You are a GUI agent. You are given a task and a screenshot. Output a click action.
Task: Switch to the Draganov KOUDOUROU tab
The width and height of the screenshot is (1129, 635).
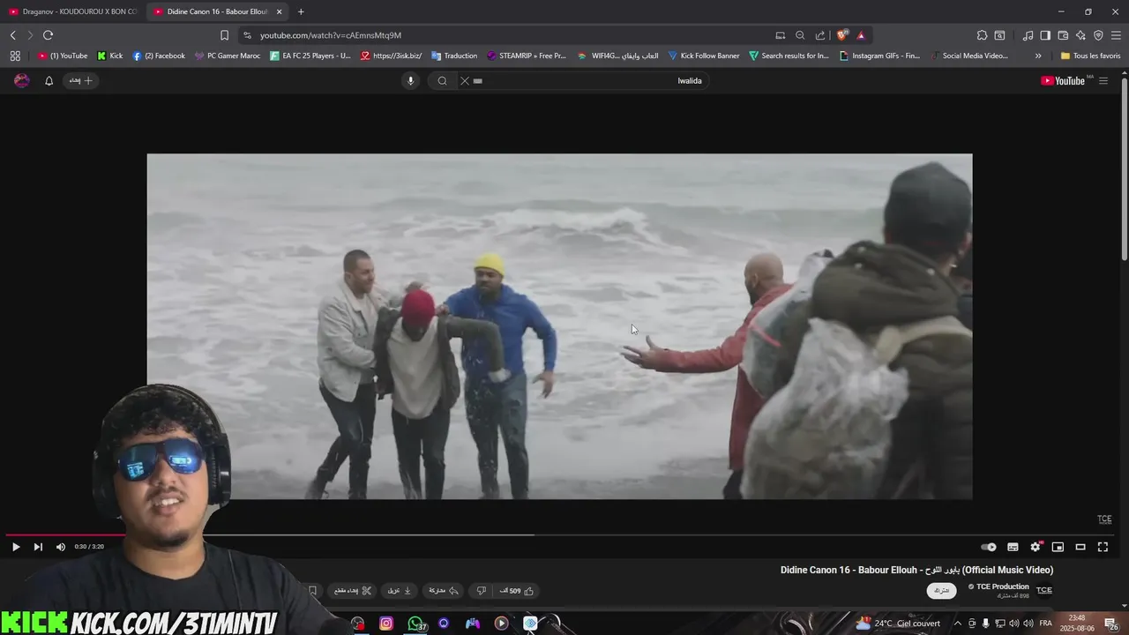[x=73, y=11]
